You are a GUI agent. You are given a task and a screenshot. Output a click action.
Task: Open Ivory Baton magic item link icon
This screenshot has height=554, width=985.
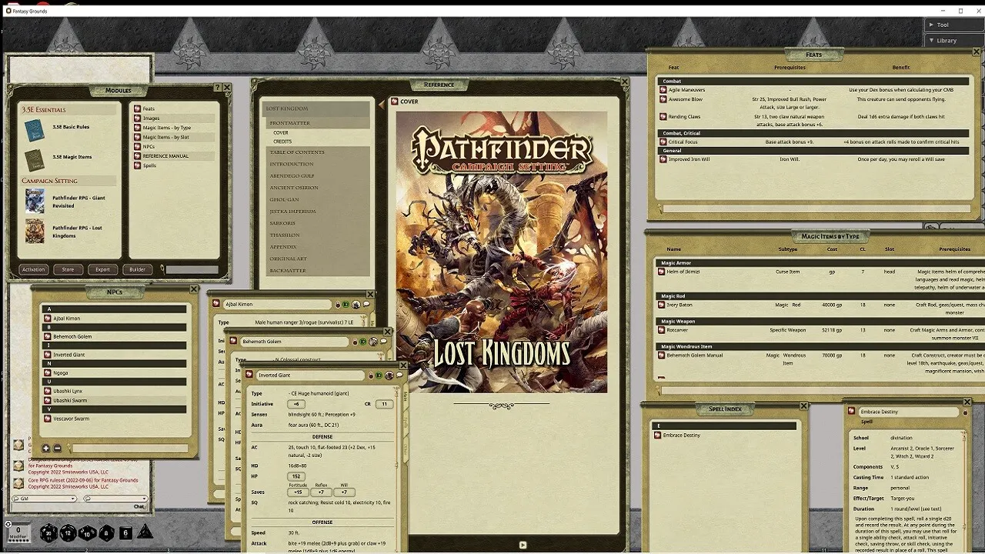(662, 305)
